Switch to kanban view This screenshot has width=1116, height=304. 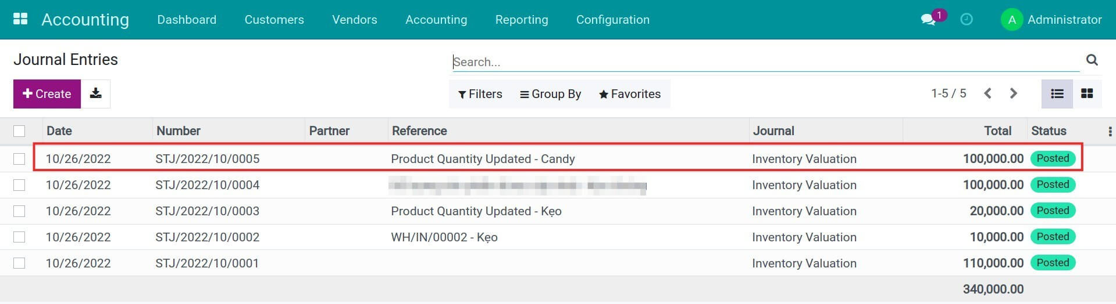pos(1087,94)
